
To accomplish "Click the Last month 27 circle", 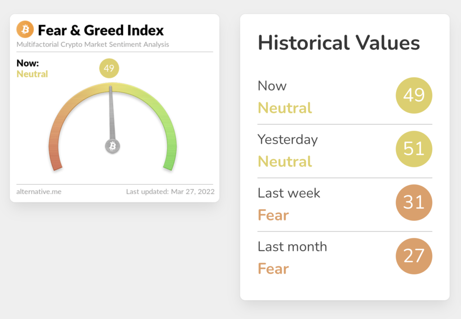I will pos(414,256).
